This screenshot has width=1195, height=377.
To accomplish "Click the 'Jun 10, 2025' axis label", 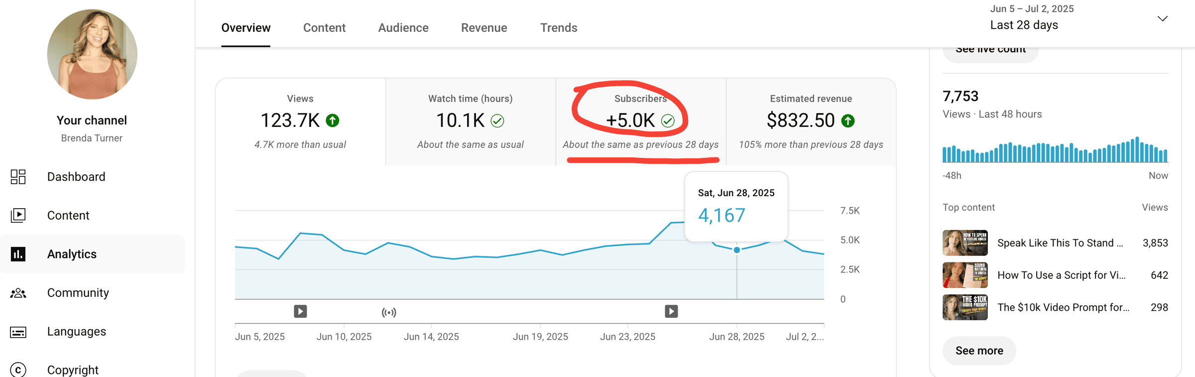I will (x=344, y=337).
